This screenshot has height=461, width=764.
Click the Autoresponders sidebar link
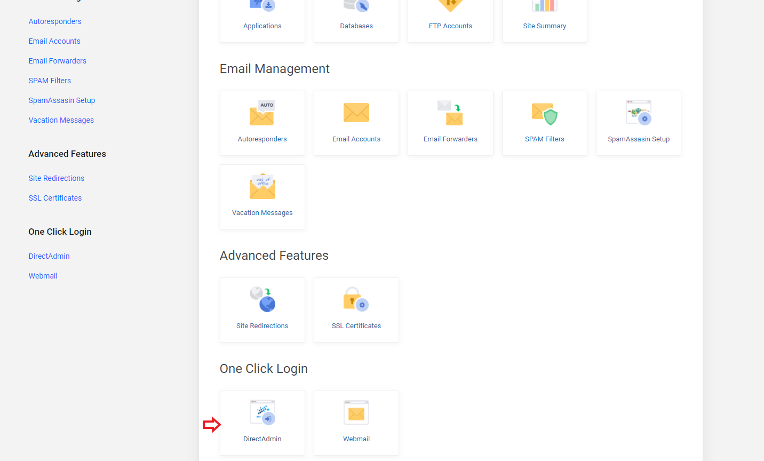[x=55, y=21]
